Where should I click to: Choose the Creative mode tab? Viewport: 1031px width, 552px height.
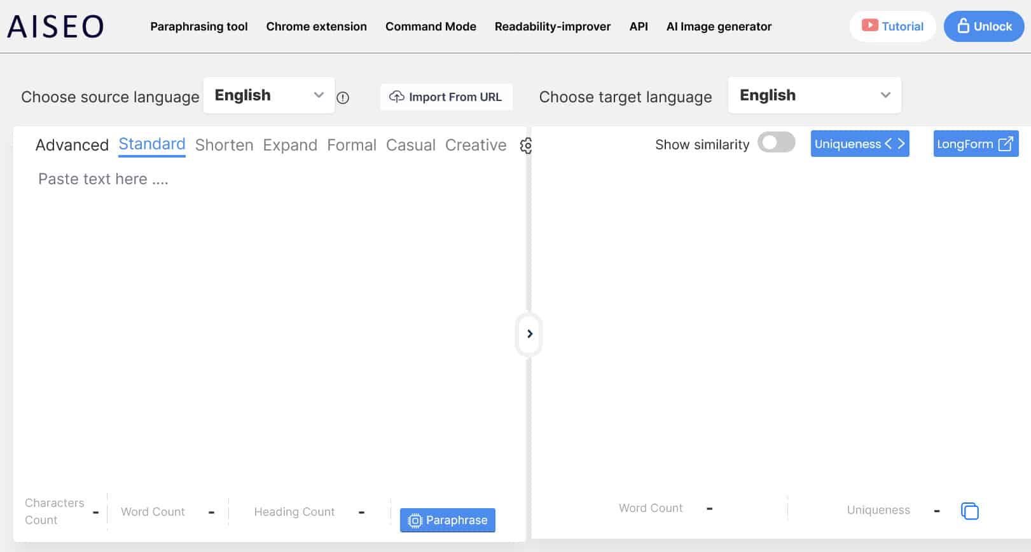click(x=476, y=145)
